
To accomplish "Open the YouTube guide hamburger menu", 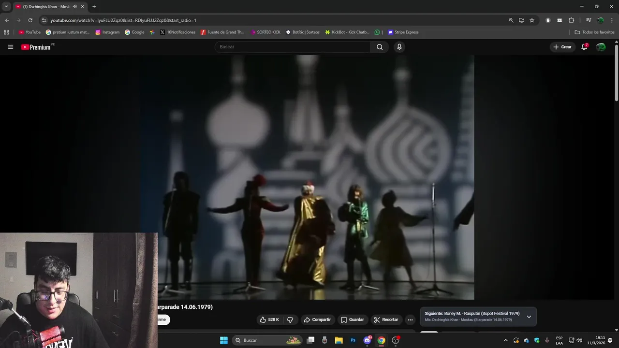I will [10, 47].
